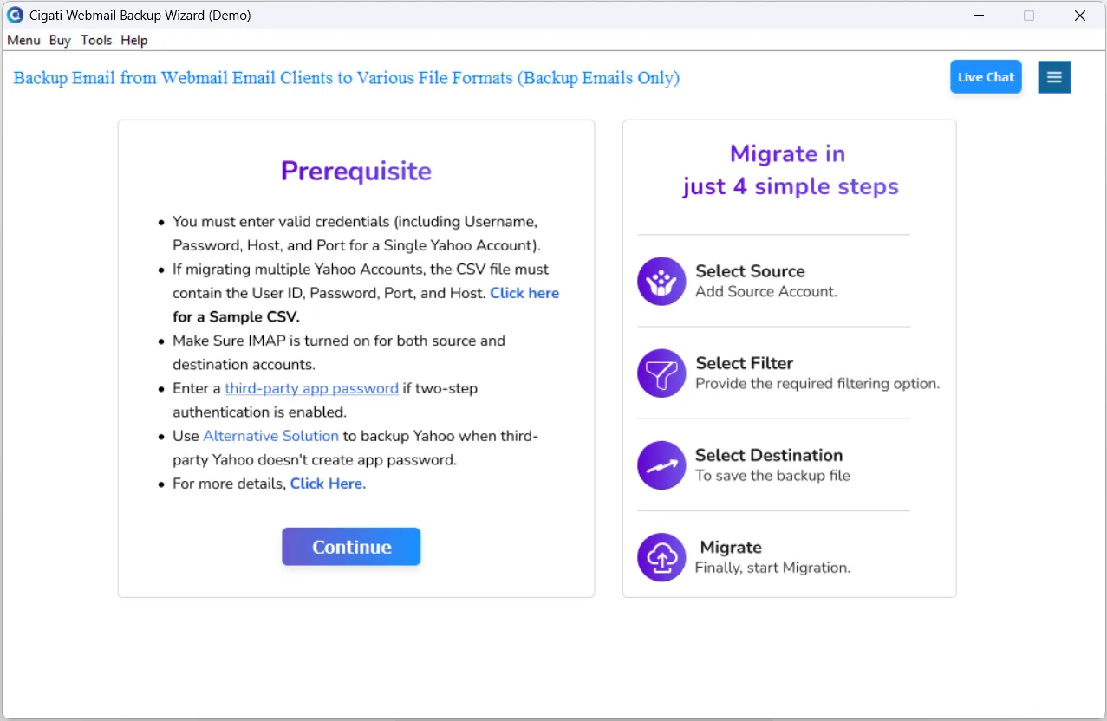Minimize the Cigati window
The width and height of the screenshot is (1107, 721).
point(978,16)
